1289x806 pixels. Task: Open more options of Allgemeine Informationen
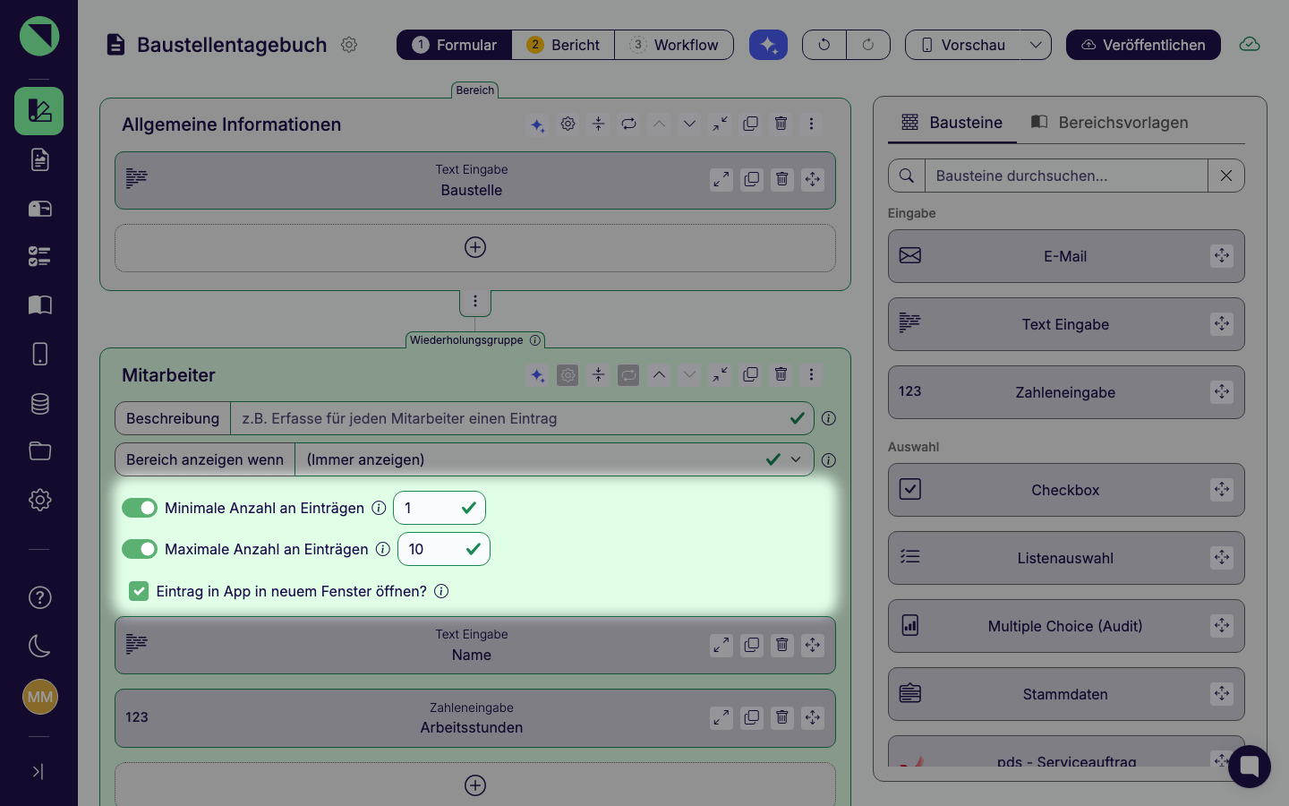[811, 124]
